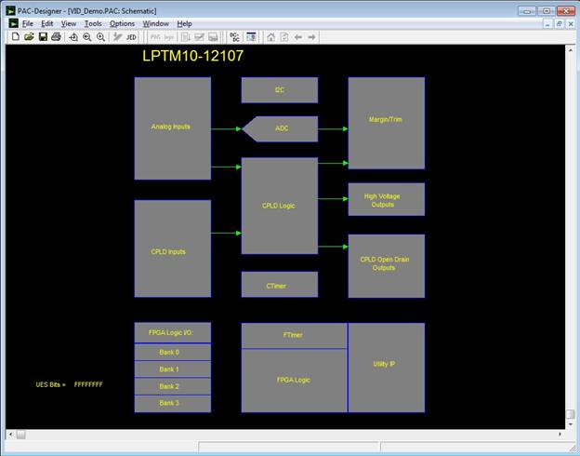Click the UES Bits FFFFFFFF value
The height and width of the screenshot is (456, 580).
click(88, 384)
